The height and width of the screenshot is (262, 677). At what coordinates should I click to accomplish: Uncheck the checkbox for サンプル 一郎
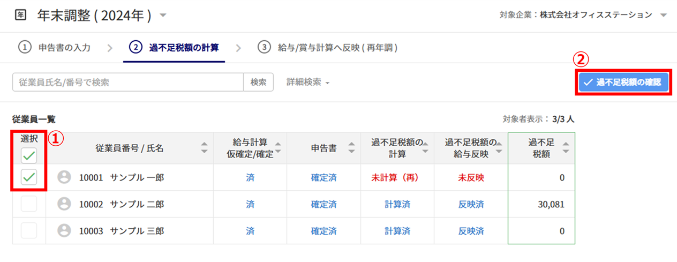(x=29, y=177)
